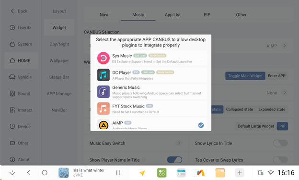299x180 pixels.
Task: Open Device settings power icon
Action: [12, 127]
